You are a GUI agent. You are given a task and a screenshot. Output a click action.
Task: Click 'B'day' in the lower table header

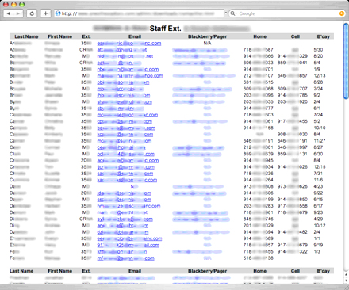[x=324, y=271]
